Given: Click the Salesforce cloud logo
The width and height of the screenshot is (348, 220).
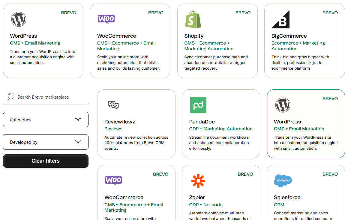Looking at the screenshot, I should [283, 181].
